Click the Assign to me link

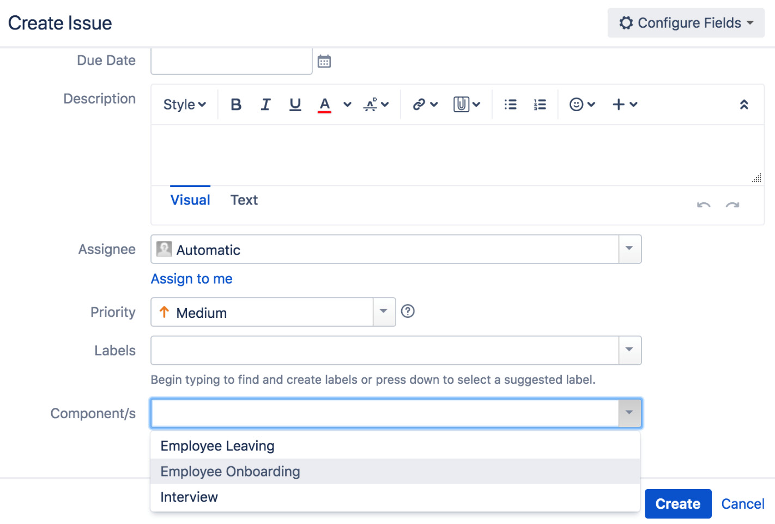click(191, 279)
